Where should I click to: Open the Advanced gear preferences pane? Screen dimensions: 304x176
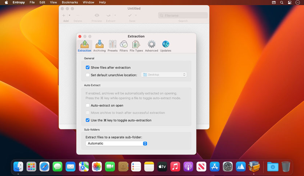click(x=151, y=46)
